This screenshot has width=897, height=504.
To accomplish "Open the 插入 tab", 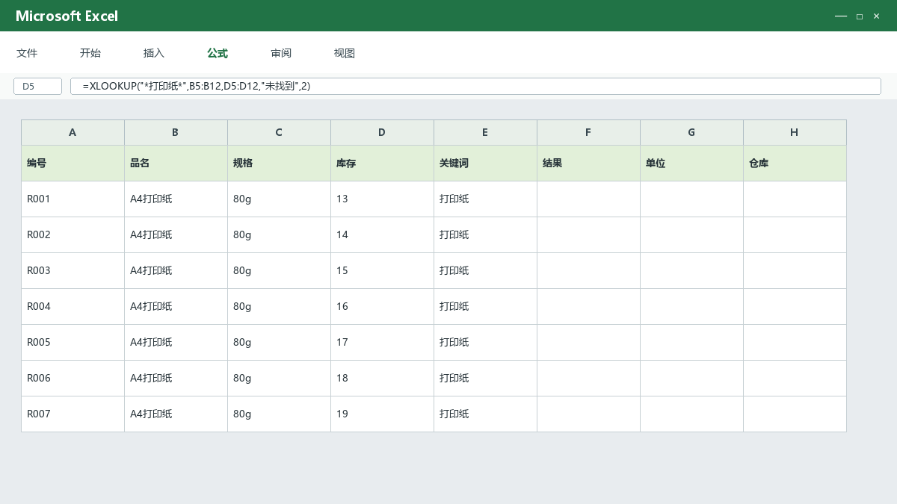I will coord(154,53).
